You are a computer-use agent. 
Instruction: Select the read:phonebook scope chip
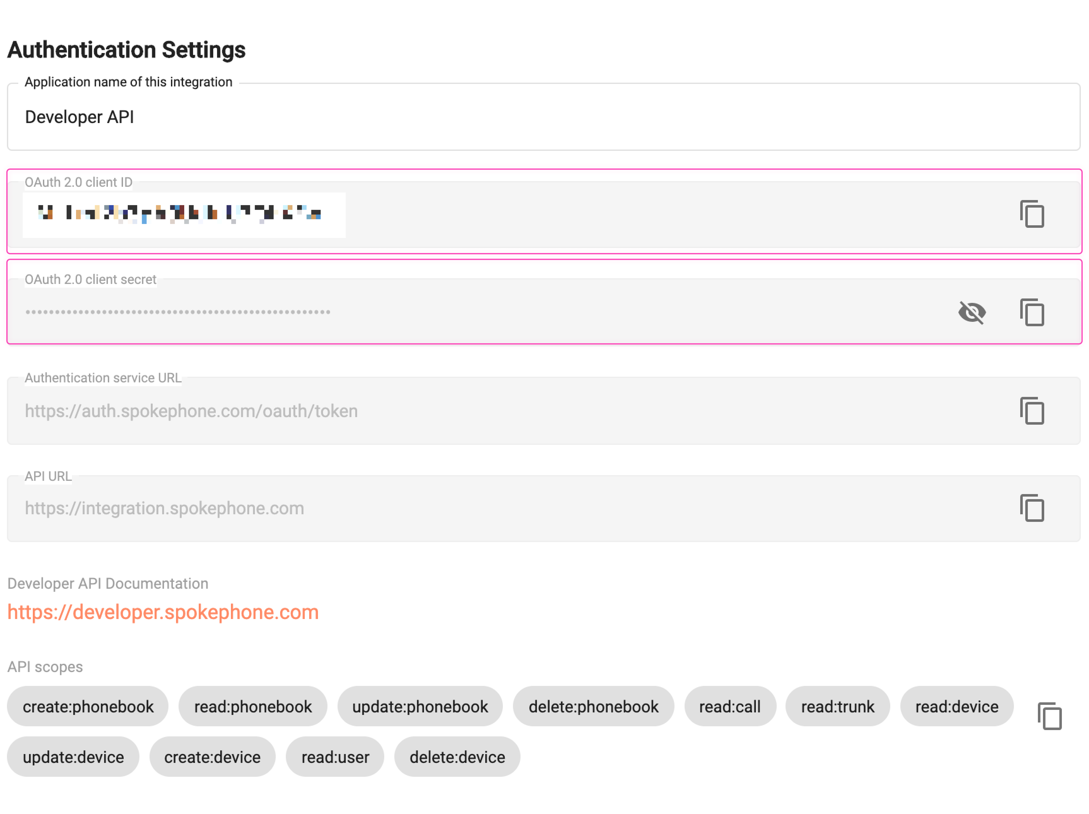click(x=253, y=706)
